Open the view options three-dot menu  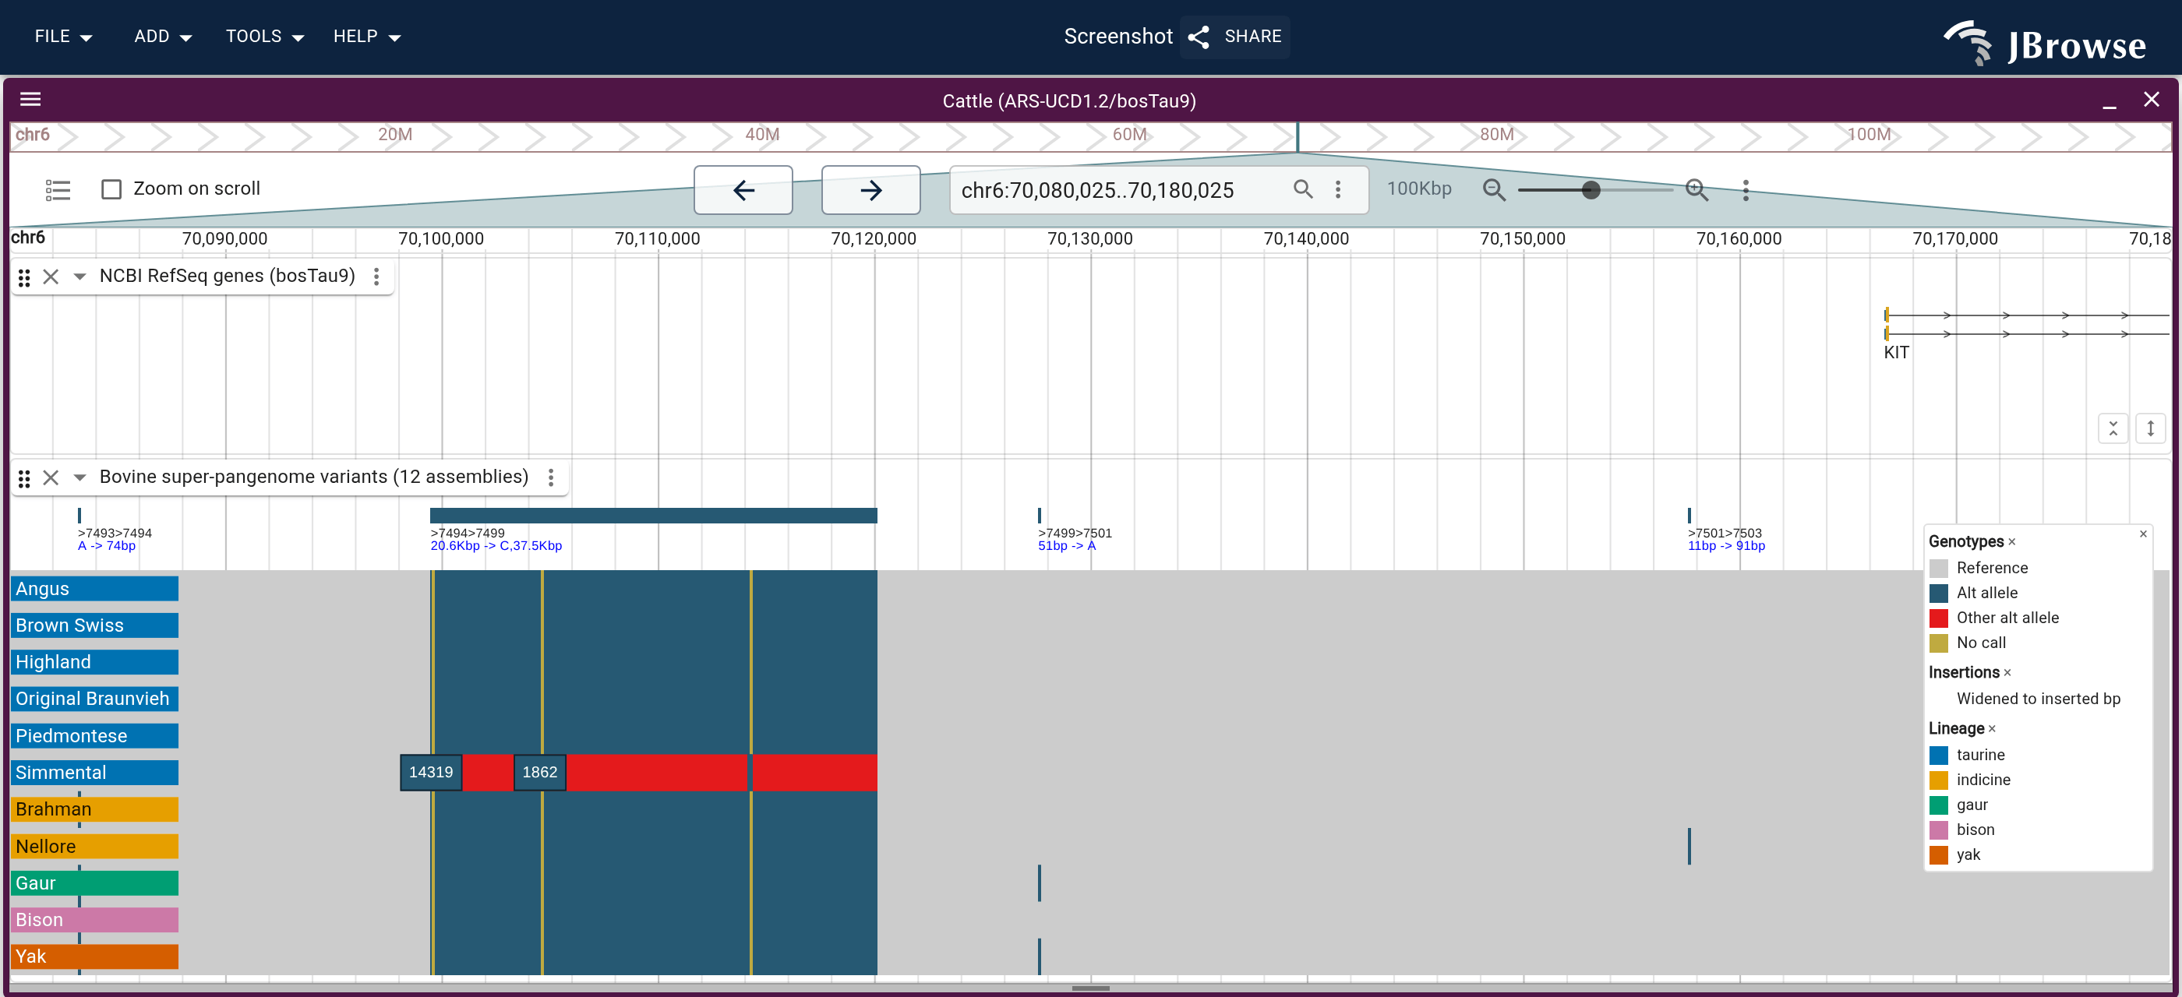(1745, 189)
